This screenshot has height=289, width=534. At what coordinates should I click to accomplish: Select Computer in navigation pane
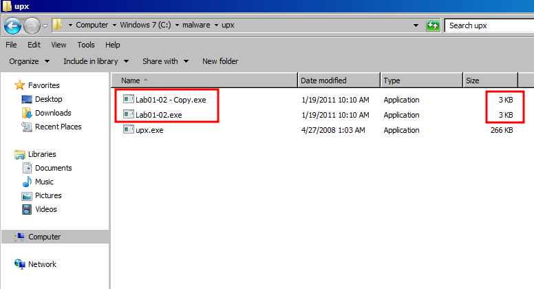[44, 237]
